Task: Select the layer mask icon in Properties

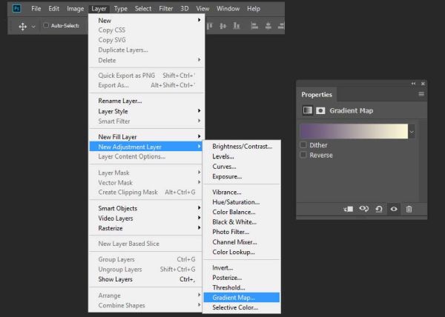Action: tap(320, 110)
